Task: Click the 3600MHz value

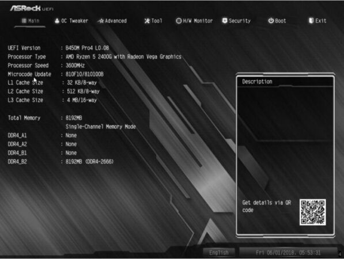Action: [x=75, y=66]
